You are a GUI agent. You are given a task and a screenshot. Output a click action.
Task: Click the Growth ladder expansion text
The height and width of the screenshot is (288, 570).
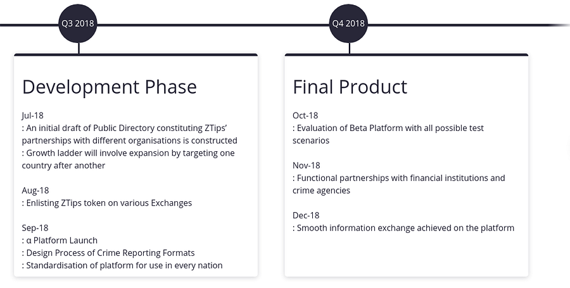pyautogui.click(x=129, y=160)
